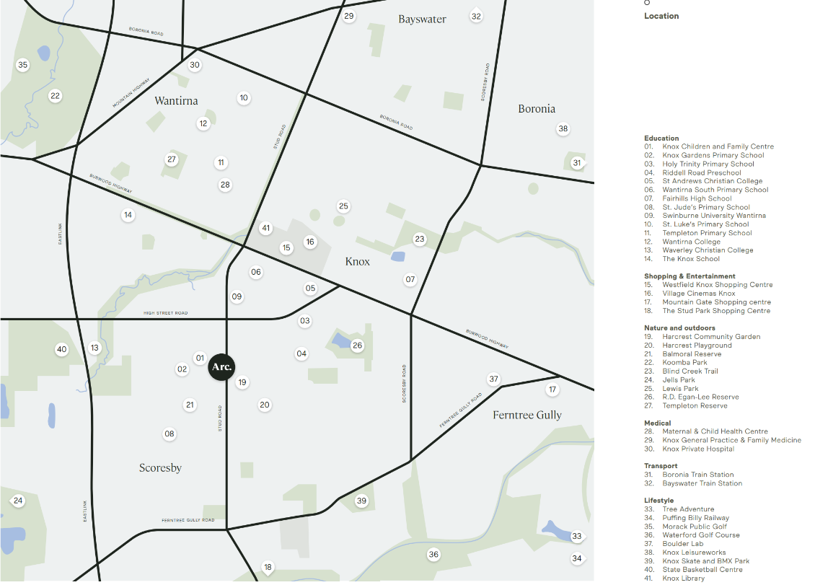Click Knox Private Hospital legend entry
This screenshot has height=585, width=815.
pyautogui.click(x=690, y=449)
